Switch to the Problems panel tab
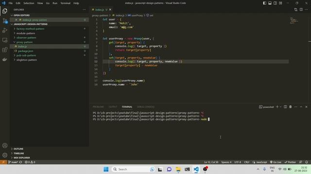 [x=98, y=107]
